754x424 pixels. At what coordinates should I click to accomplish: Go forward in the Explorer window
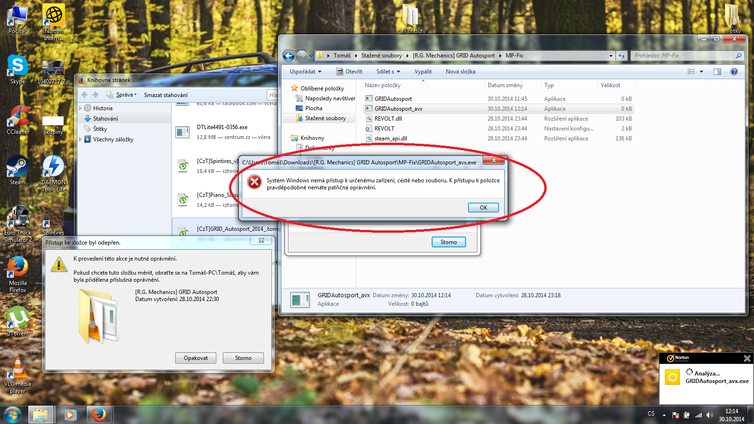tap(302, 56)
